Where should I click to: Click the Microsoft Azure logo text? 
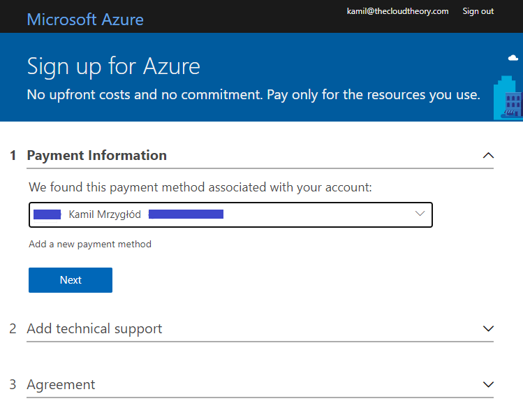(85, 19)
